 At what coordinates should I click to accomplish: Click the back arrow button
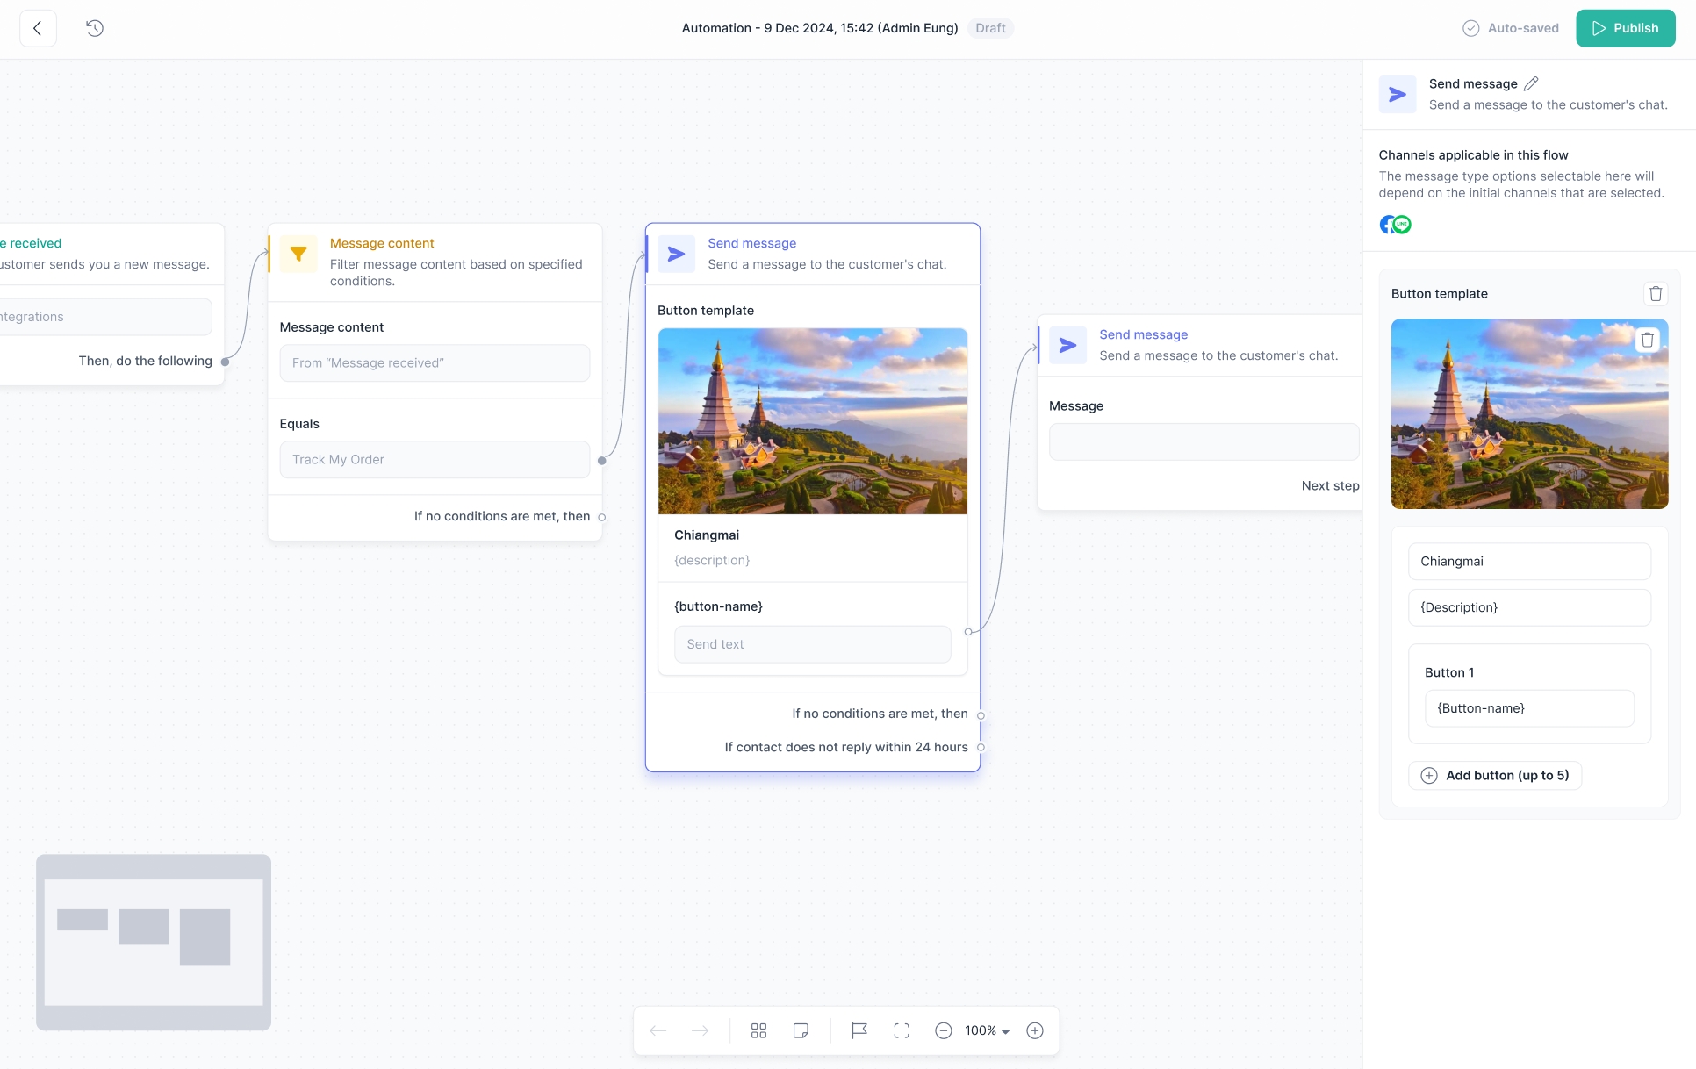pos(38,28)
